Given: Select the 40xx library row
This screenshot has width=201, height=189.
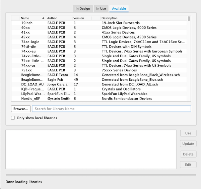Looking at the screenshot, I should pyautogui.click(x=99, y=28).
